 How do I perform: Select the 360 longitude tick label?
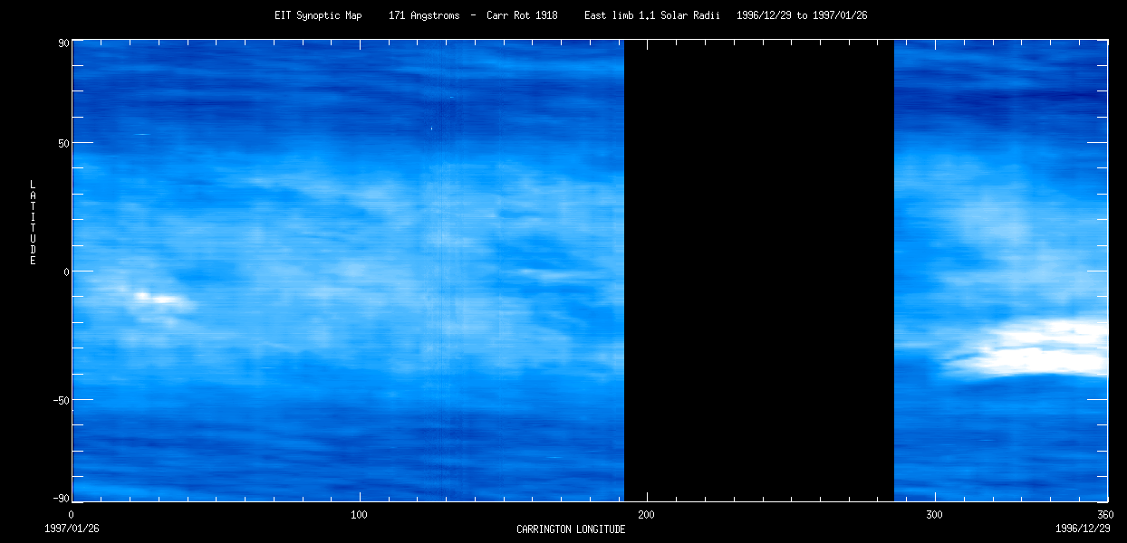[x=1106, y=514]
